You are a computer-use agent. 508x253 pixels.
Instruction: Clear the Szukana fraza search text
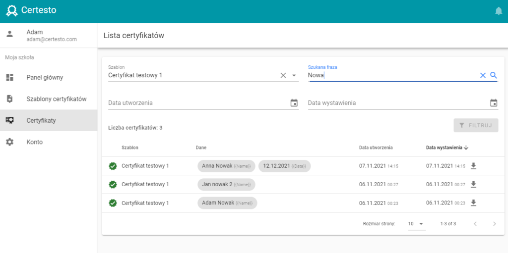pyautogui.click(x=483, y=75)
